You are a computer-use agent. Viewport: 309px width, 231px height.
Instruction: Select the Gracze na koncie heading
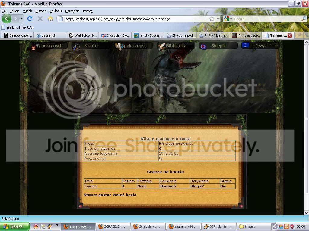pos(165,172)
